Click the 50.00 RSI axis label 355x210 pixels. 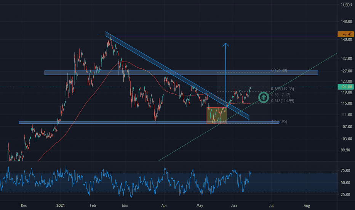[x=345, y=183]
